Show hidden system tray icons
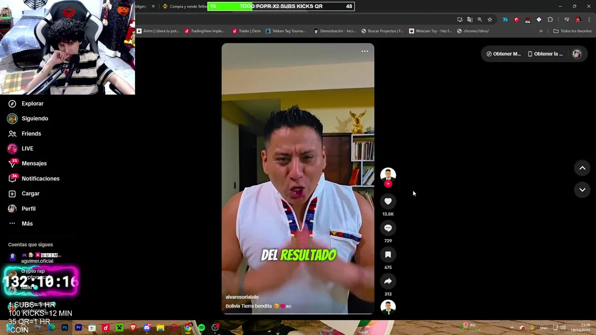 click(x=512, y=328)
